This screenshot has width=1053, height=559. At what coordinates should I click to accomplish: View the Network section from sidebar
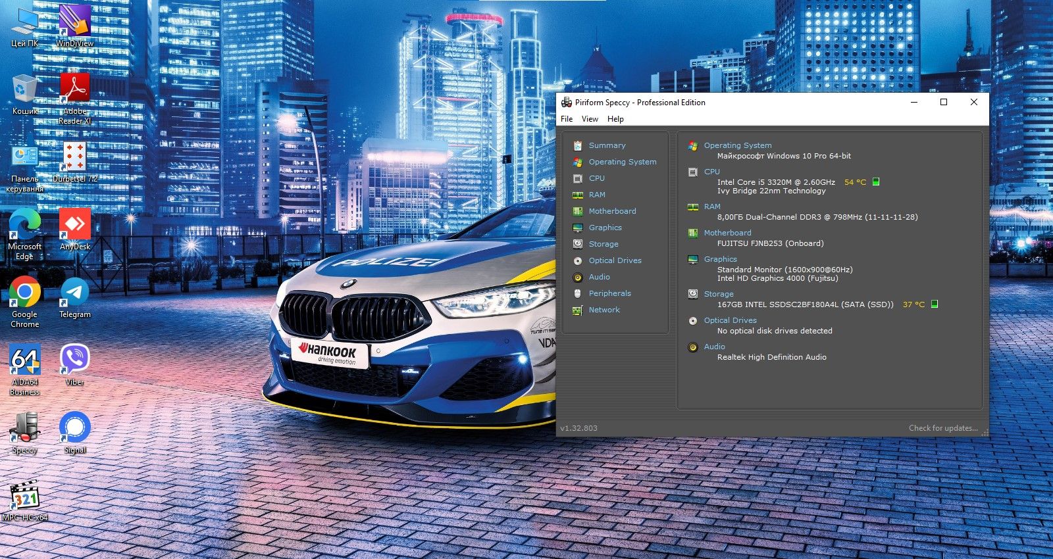(x=604, y=310)
